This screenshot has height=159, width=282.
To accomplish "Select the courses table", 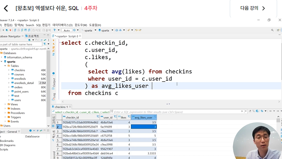I will click(x=19, y=74).
